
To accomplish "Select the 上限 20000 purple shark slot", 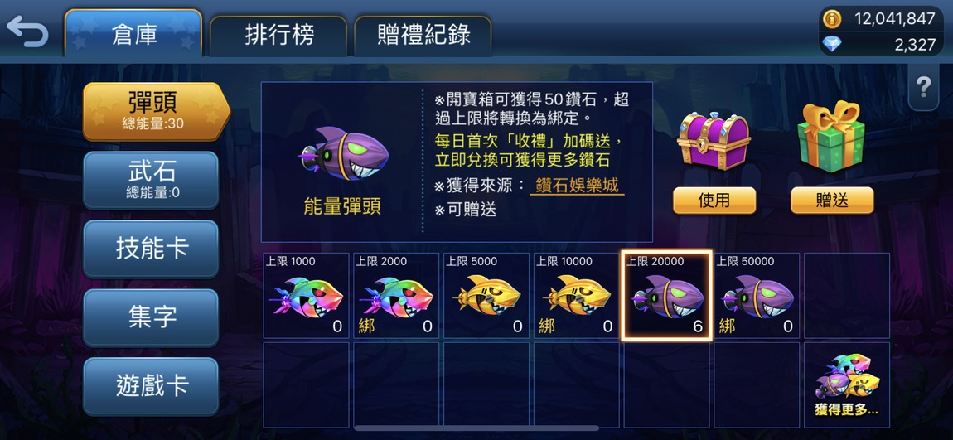I will pos(666,295).
